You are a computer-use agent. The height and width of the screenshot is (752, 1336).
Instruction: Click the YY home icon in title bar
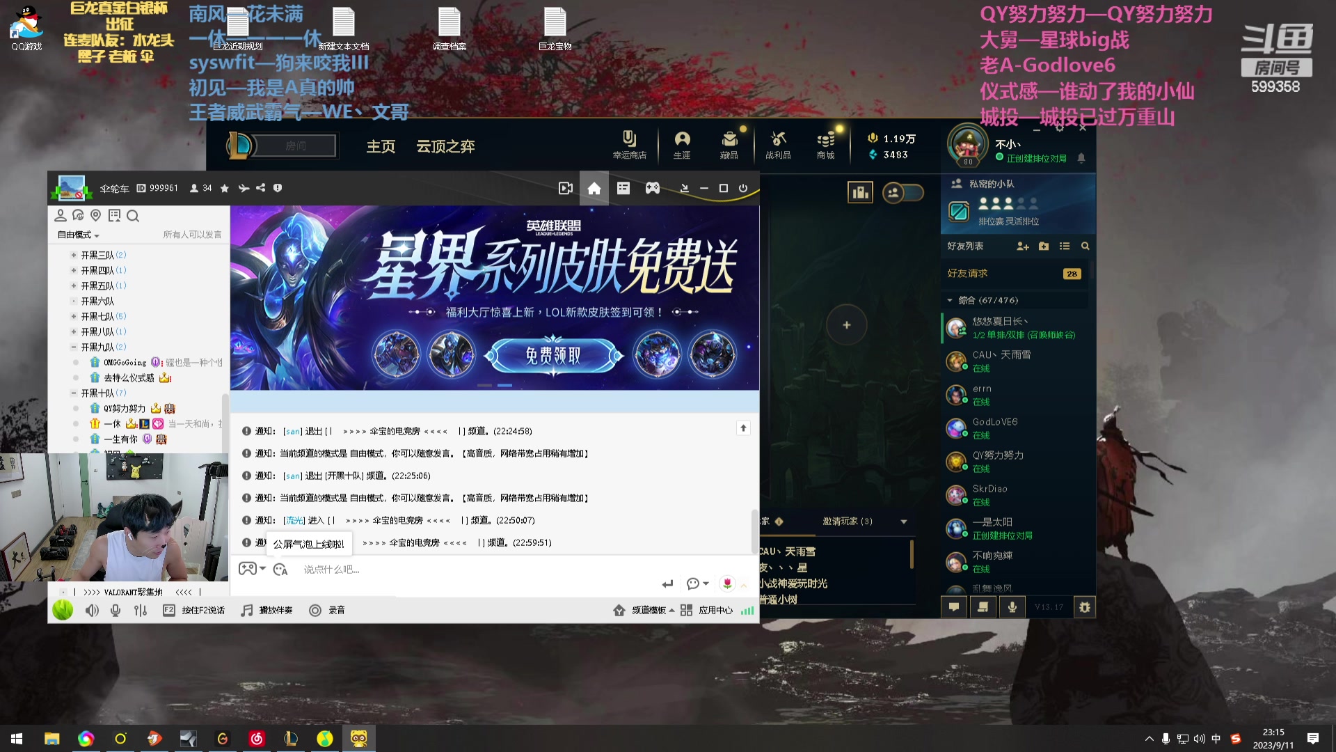tap(594, 189)
